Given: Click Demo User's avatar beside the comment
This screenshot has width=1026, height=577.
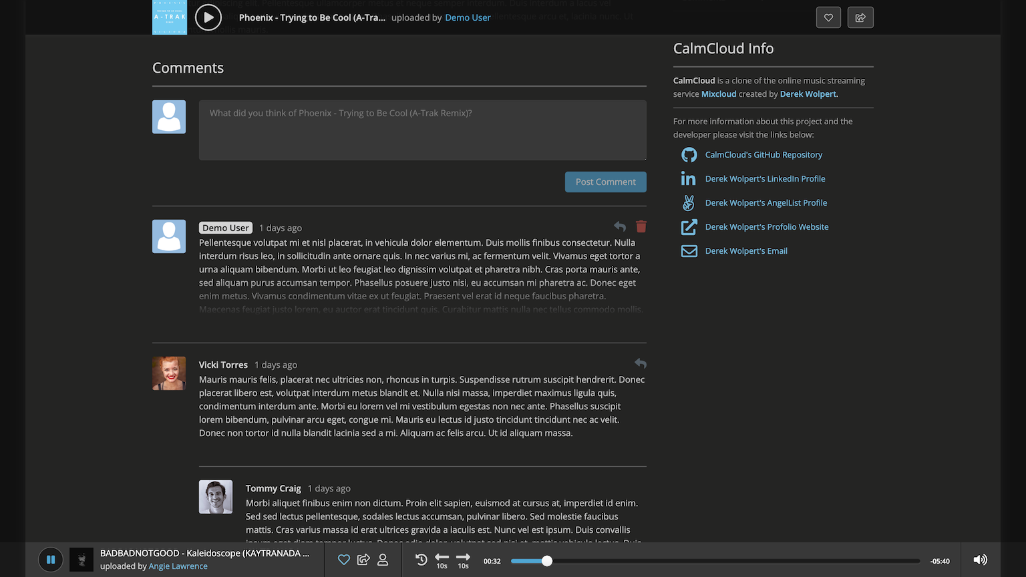Looking at the screenshot, I should tap(169, 236).
